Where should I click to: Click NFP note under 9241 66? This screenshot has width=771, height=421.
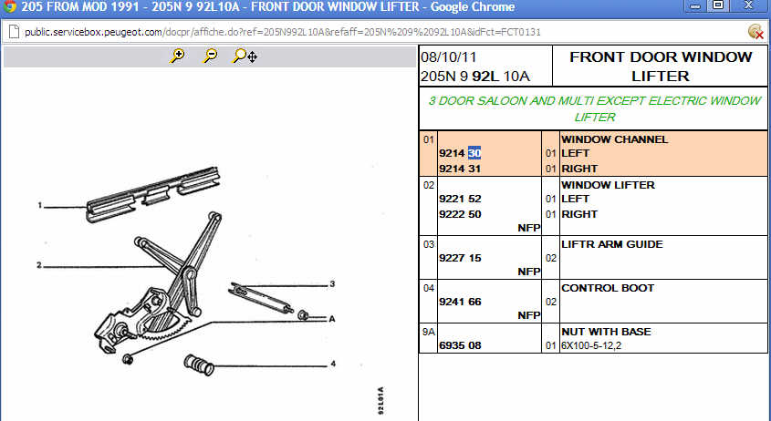(529, 315)
